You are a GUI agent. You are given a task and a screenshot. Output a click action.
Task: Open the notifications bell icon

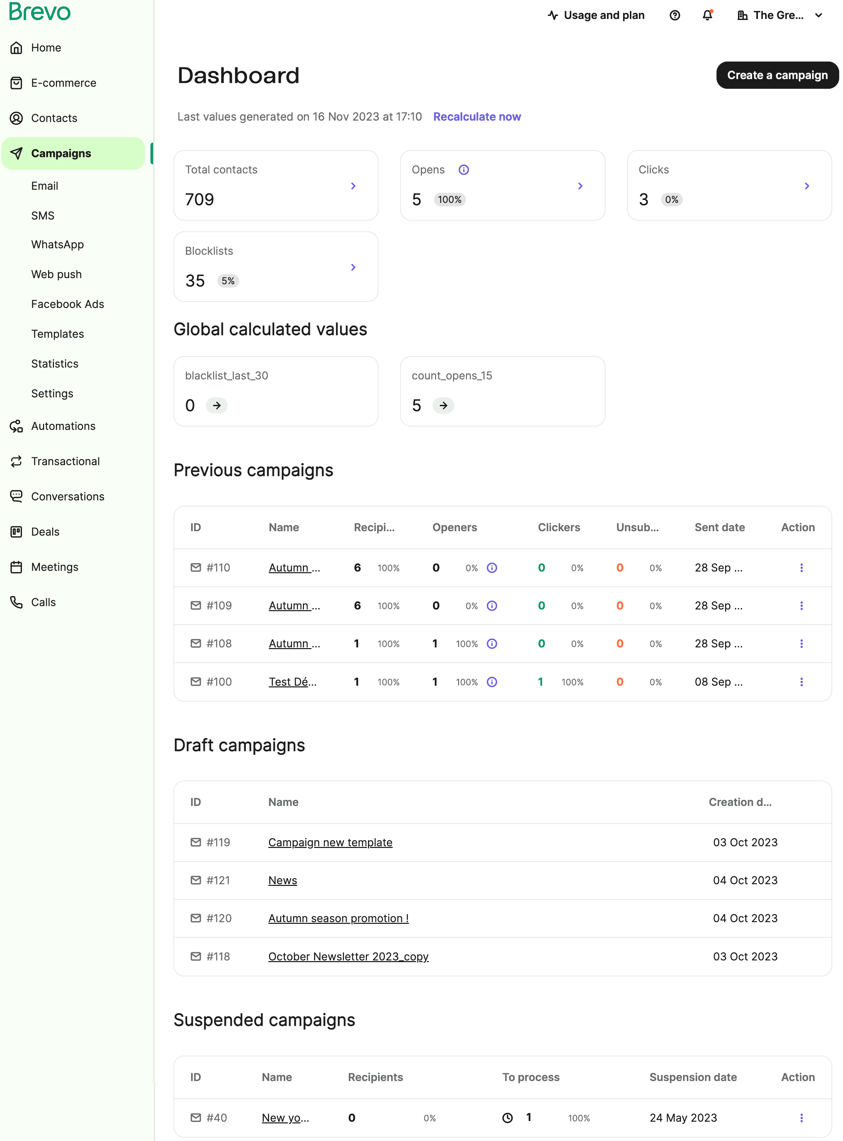707,15
